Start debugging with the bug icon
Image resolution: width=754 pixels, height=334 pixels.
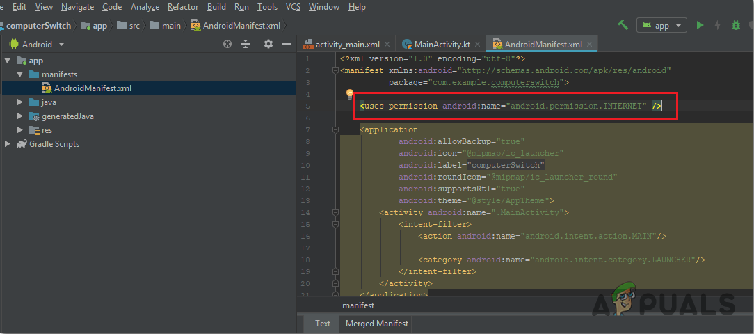[736, 25]
